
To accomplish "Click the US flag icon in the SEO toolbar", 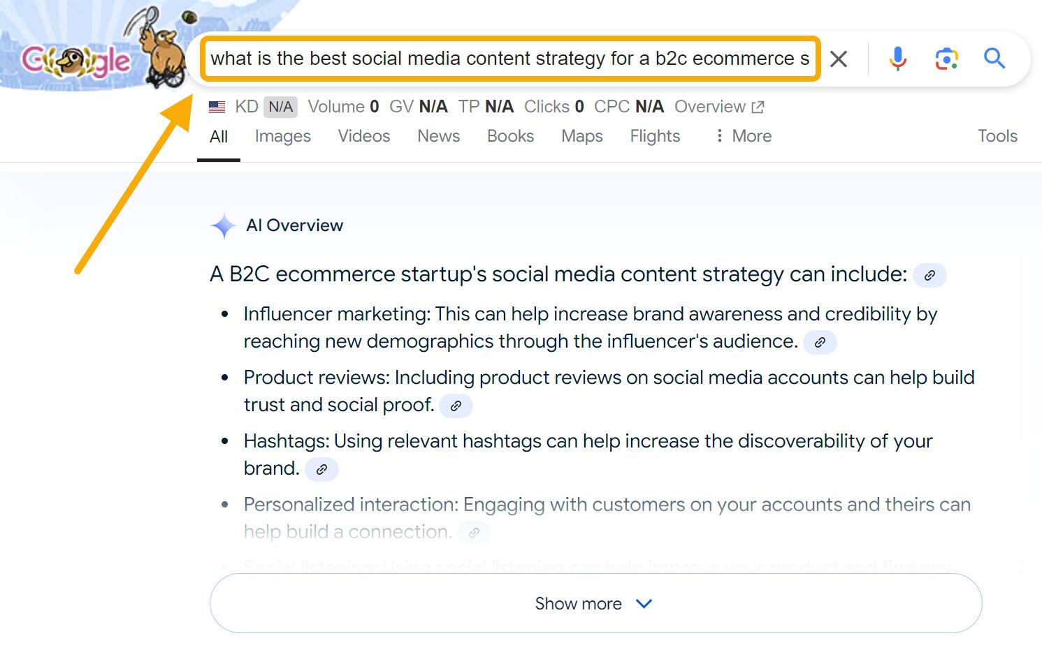I will [x=217, y=106].
